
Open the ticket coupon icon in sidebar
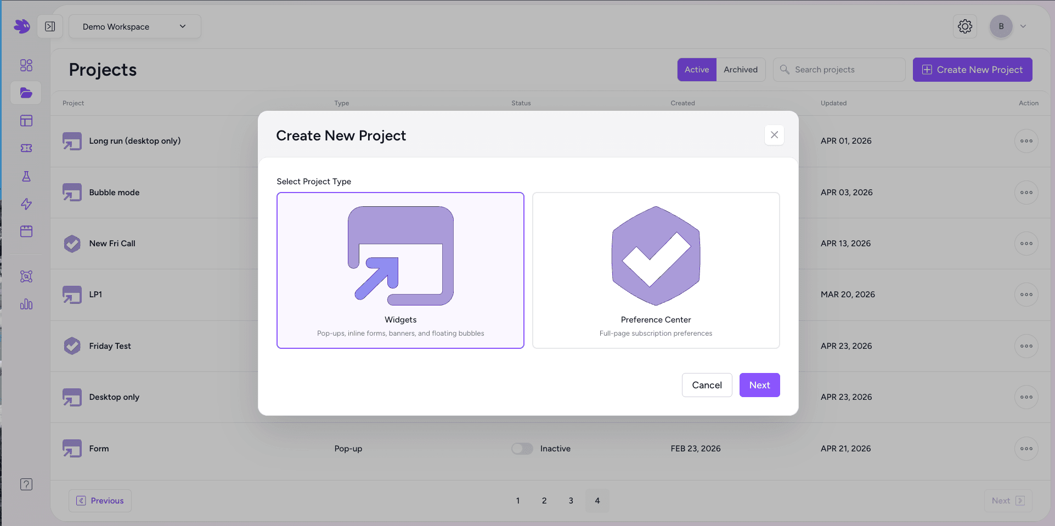[26, 148]
